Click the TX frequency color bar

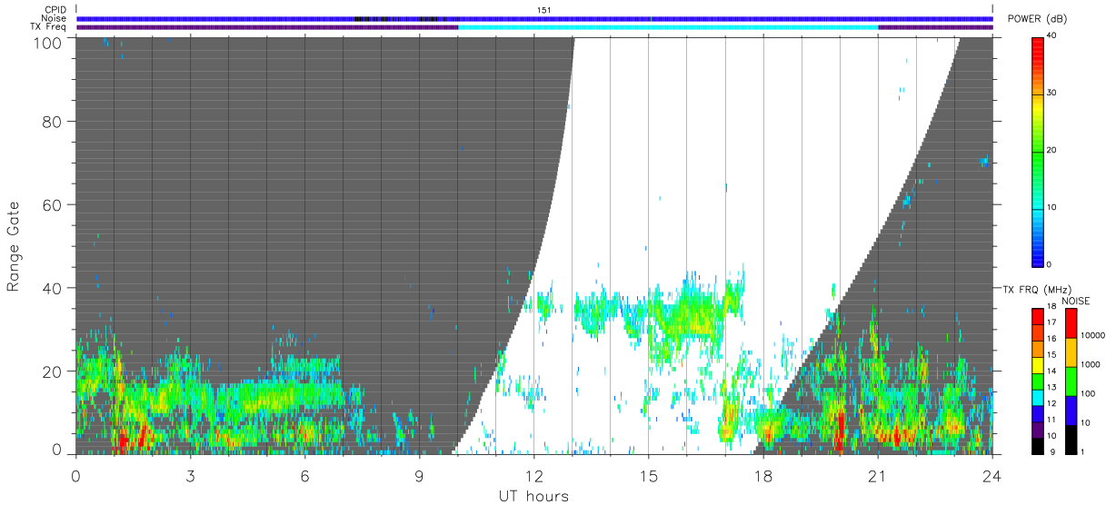(x=1038, y=381)
